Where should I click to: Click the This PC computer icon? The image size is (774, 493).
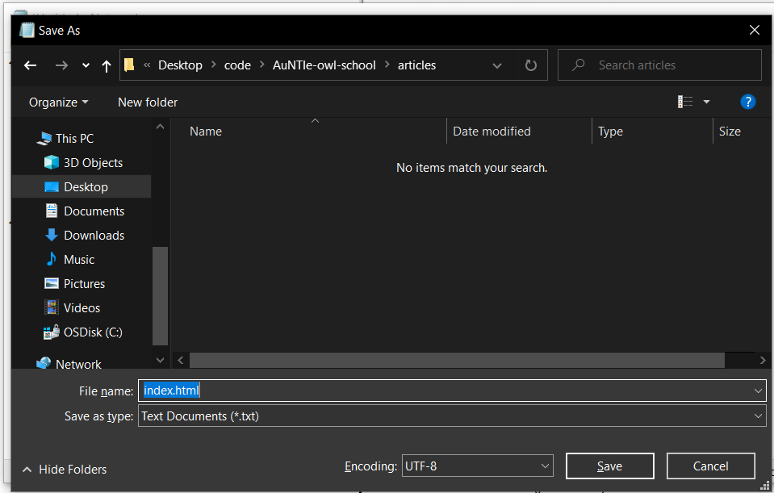point(44,139)
